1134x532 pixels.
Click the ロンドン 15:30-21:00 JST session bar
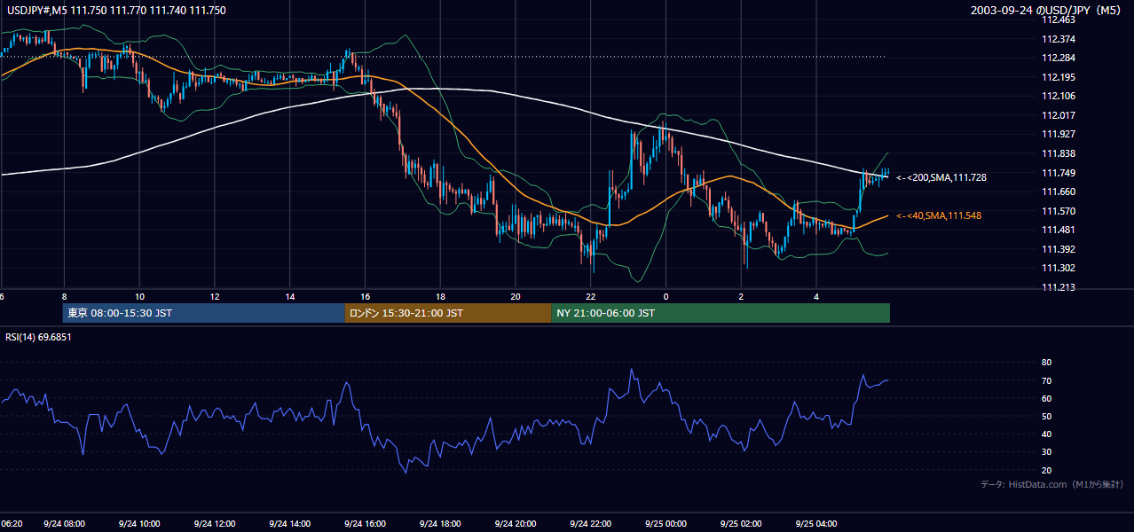447,313
